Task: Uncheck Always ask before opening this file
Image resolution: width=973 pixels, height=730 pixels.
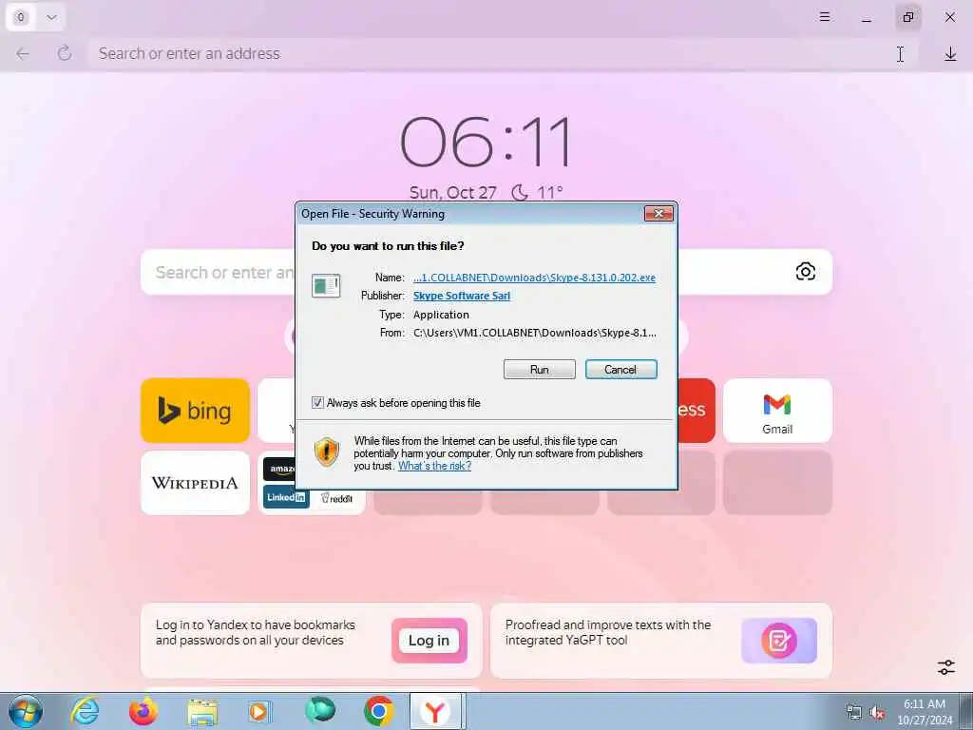Action: [317, 403]
